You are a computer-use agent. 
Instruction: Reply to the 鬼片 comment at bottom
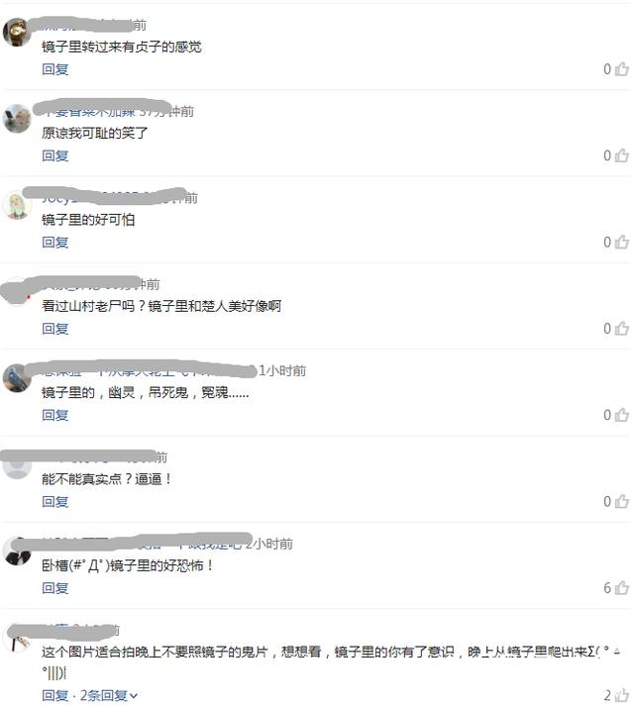55,696
